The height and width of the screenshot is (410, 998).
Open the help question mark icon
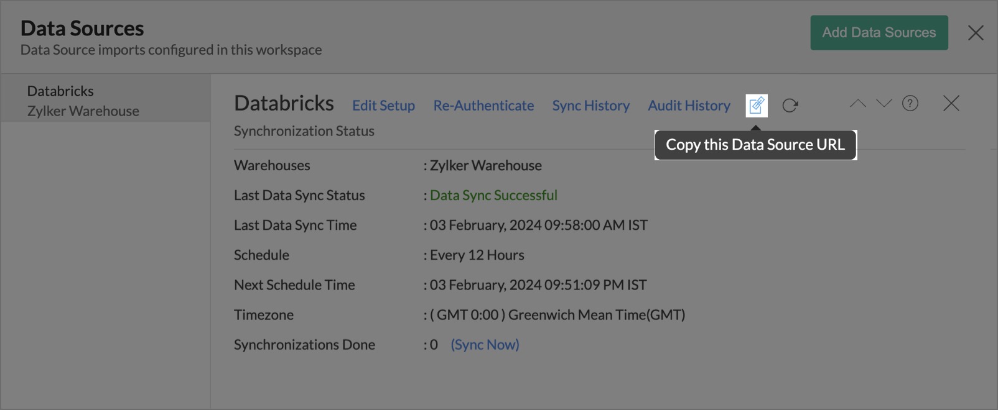(x=910, y=103)
